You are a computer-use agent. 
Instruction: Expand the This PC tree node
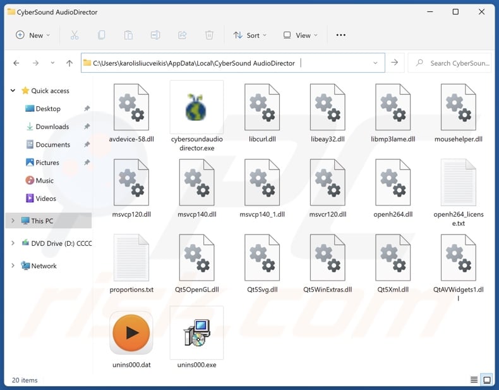click(x=13, y=221)
